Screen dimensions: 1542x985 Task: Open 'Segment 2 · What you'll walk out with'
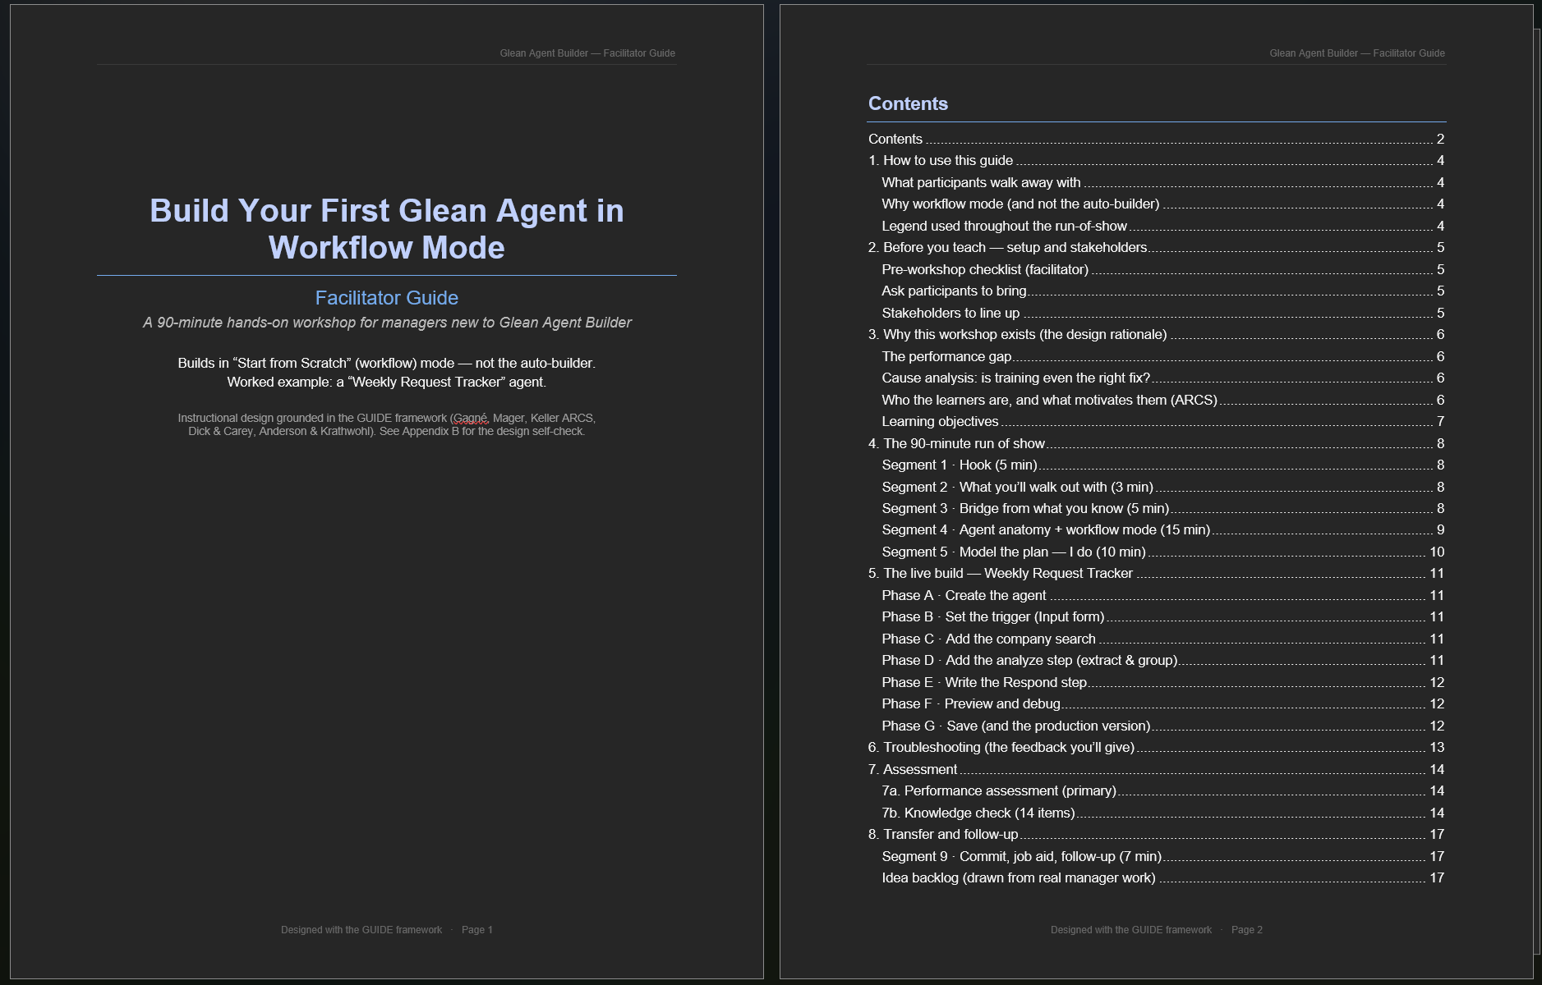[1162, 487]
